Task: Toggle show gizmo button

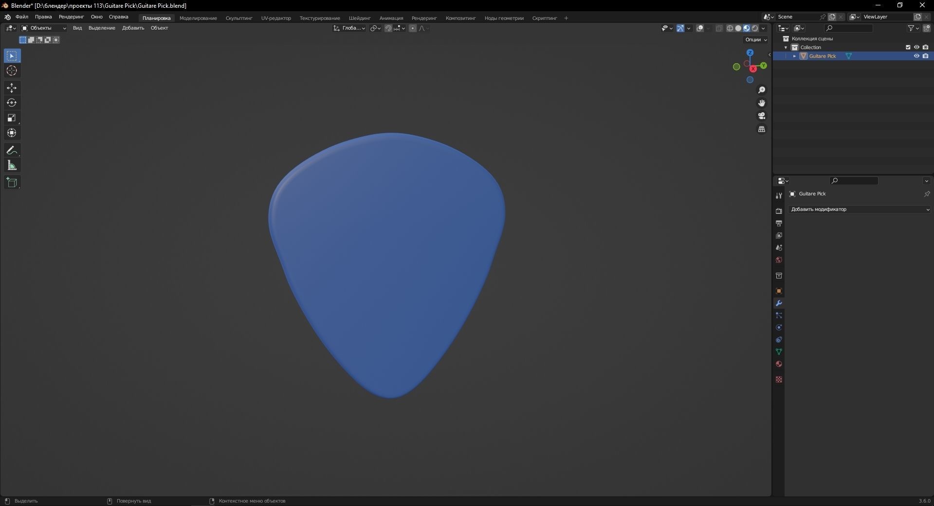Action: coord(680,28)
